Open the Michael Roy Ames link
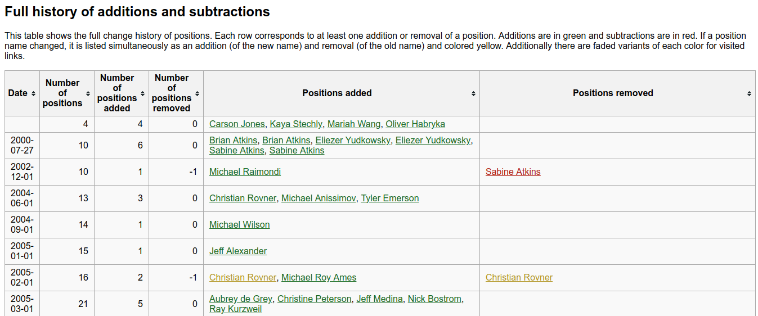758x316 pixels. point(319,278)
